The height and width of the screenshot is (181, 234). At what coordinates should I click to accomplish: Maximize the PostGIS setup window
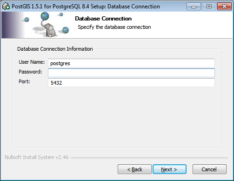tap(209, 7)
